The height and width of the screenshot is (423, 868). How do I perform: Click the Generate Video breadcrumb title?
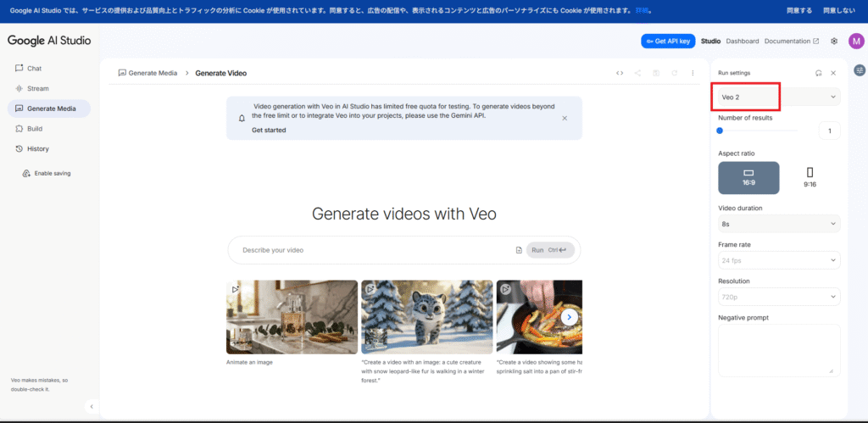[221, 73]
